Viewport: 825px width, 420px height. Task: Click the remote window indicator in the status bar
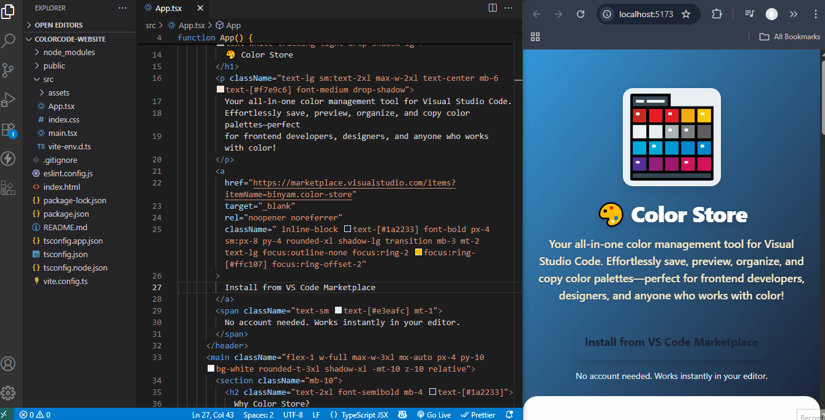pyautogui.click(x=4, y=414)
